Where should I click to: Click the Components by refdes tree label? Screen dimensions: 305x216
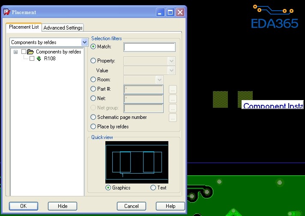tap(59, 52)
